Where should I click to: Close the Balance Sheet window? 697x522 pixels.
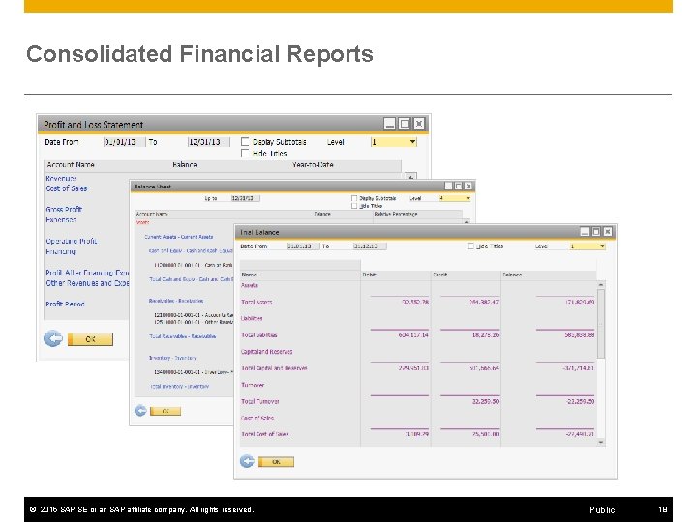click(x=469, y=186)
